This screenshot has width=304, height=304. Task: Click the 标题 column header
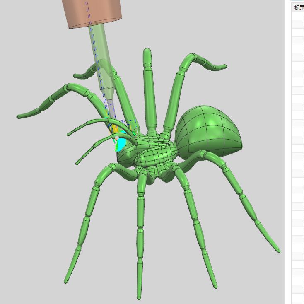click(299, 7)
